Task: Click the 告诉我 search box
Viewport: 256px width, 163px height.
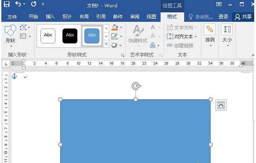Action: coord(201,17)
